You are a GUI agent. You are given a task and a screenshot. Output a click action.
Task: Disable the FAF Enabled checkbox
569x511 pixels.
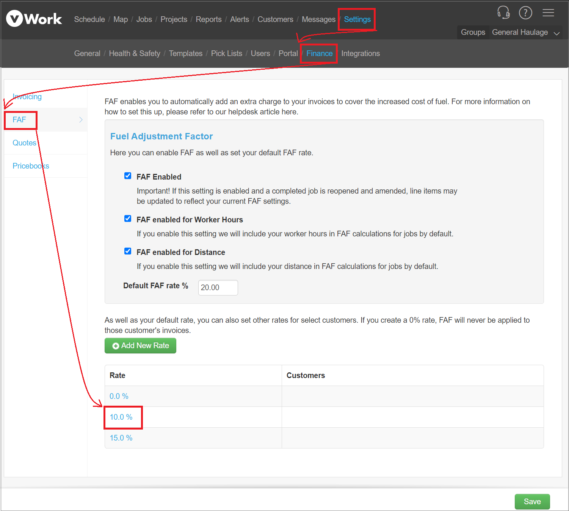tap(128, 175)
